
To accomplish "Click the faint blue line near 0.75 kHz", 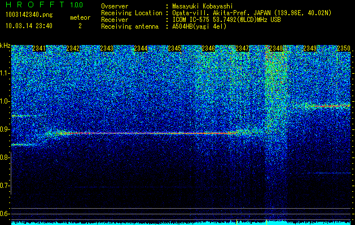I will [x=332, y=173].
